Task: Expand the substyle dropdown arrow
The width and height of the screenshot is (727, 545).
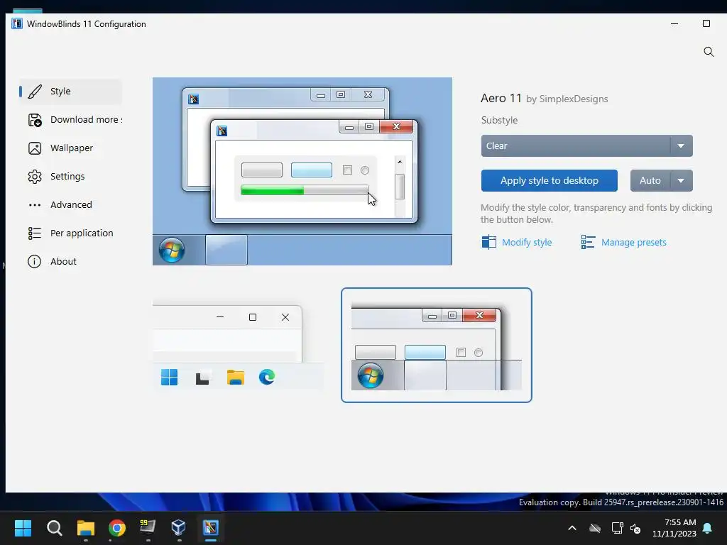Action: pyautogui.click(x=681, y=146)
